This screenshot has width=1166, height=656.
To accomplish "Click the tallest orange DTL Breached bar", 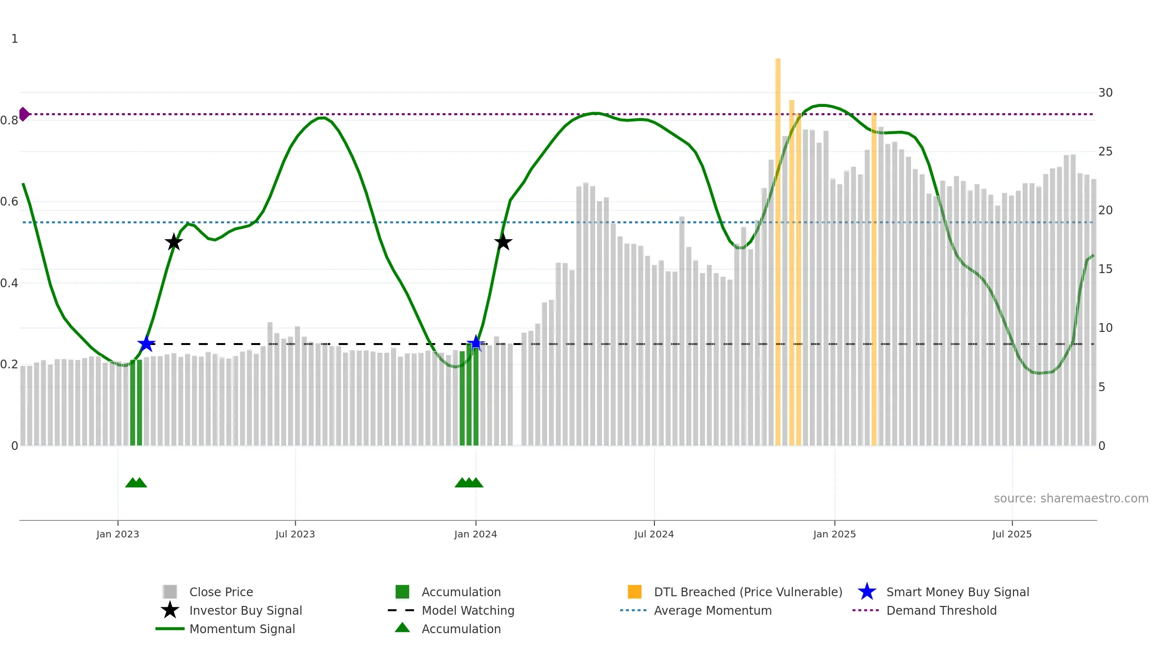I will (778, 252).
